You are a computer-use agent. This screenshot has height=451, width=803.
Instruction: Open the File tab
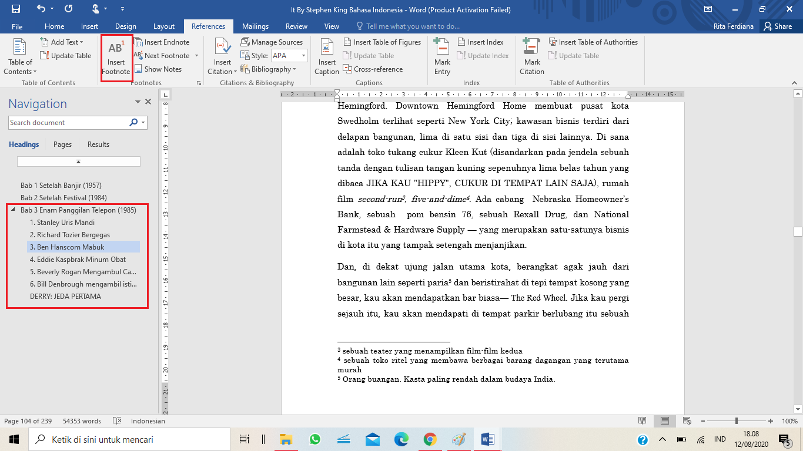pos(17,26)
